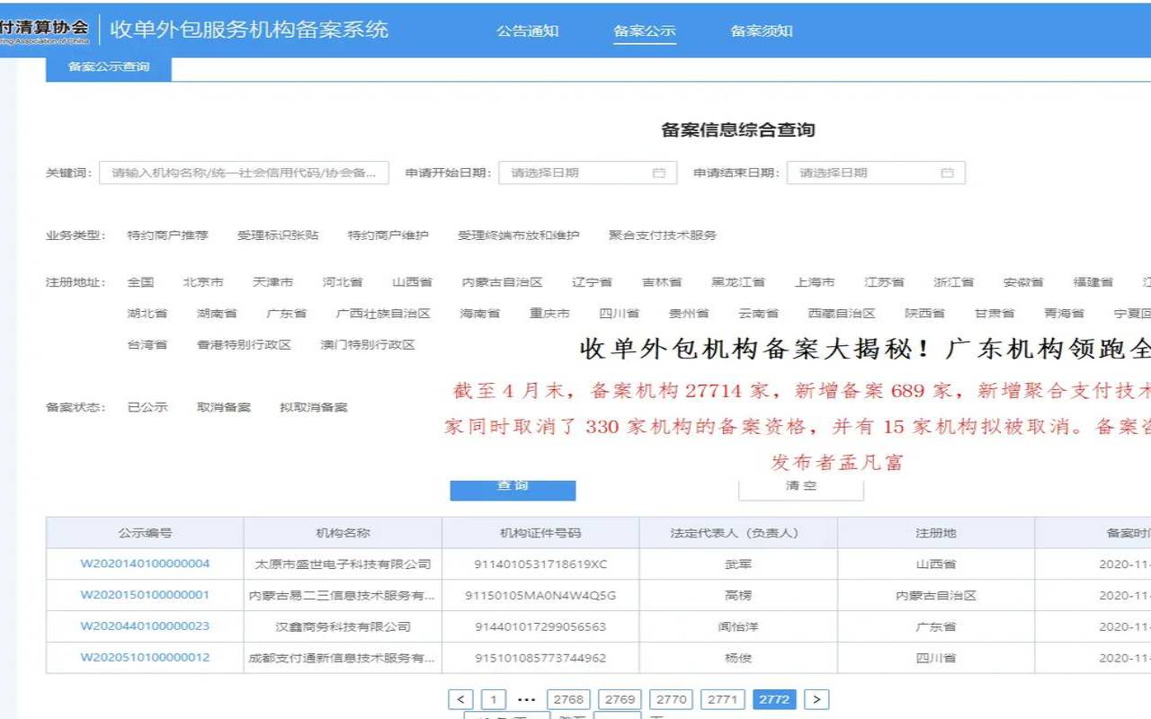The width and height of the screenshot is (1151, 719).
Task: Pick 广西壮族自治区 in address filter
Action: [383, 314]
